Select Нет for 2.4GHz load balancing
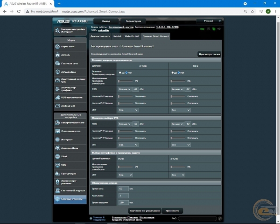The width and height of the screenshot is (280, 224). [126, 73]
